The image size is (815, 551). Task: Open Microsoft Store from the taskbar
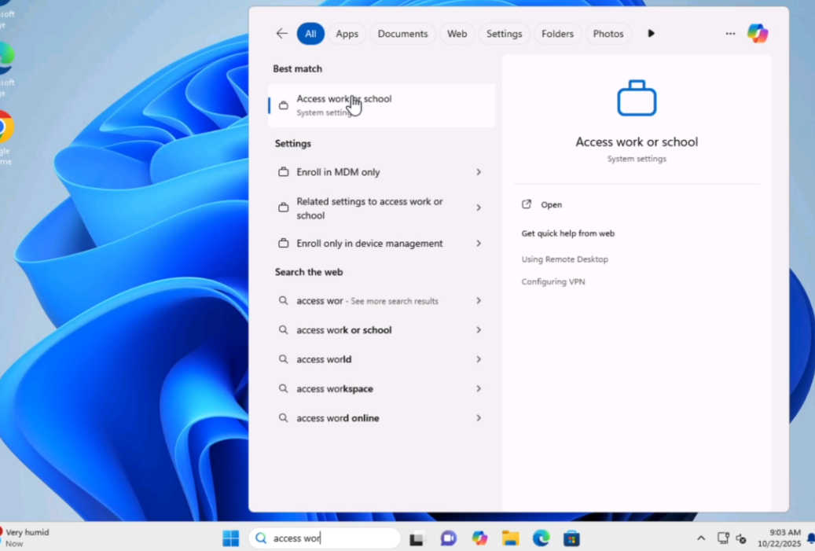click(x=571, y=538)
